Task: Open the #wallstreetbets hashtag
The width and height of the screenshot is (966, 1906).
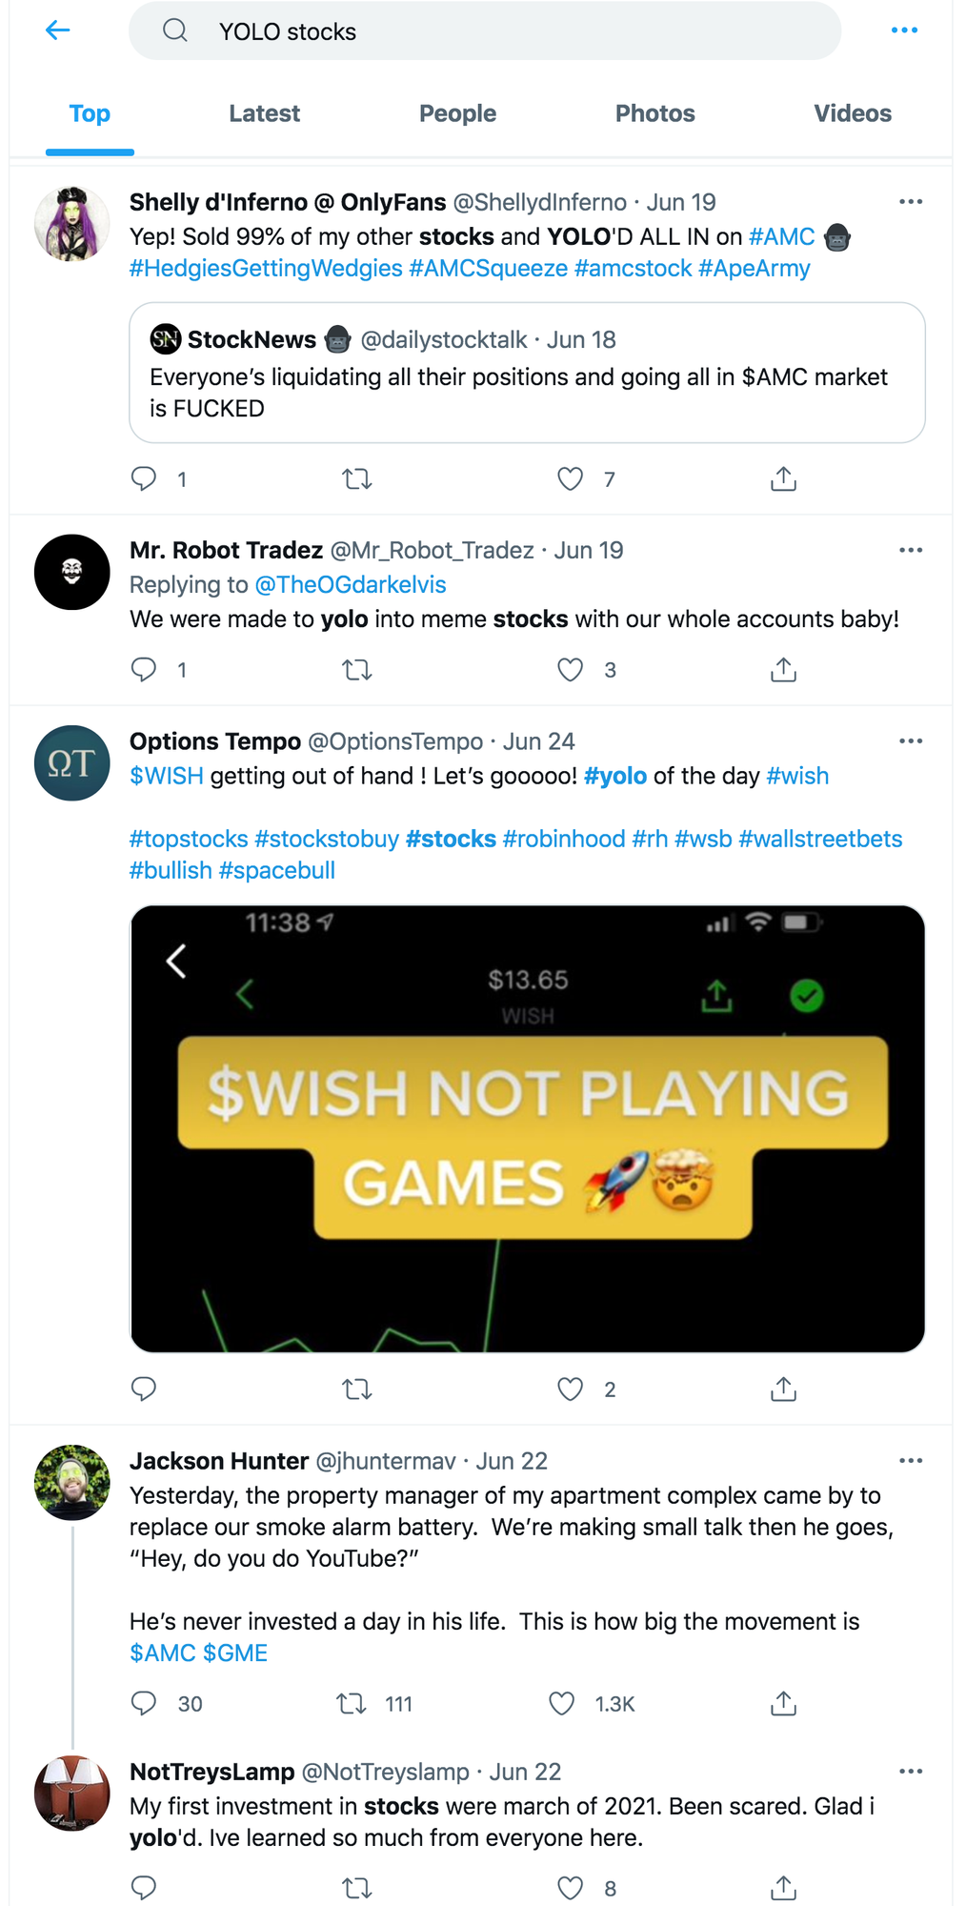Action: click(x=821, y=839)
